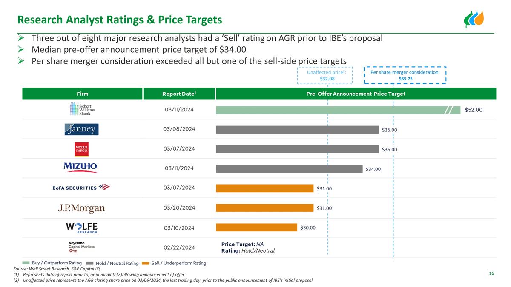
Task: Select the Janney logo
Action: pyautogui.click(x=82, y=129)
